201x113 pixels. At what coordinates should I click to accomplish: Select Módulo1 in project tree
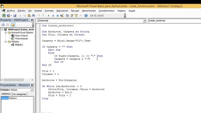pyautogui.click(x=19, y=45)
